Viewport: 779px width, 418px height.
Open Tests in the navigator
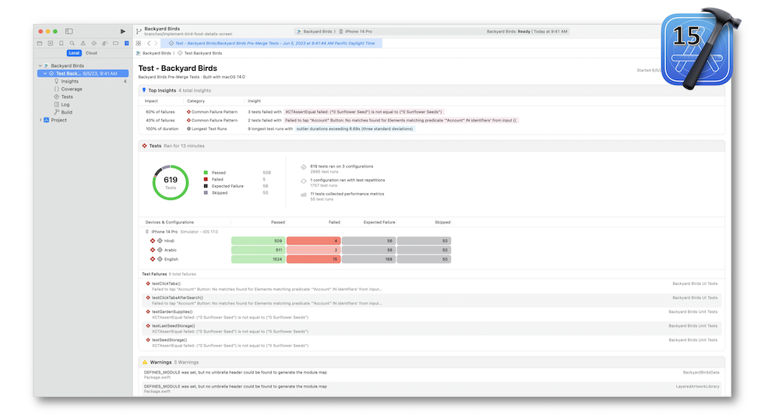tap(67, 97)
